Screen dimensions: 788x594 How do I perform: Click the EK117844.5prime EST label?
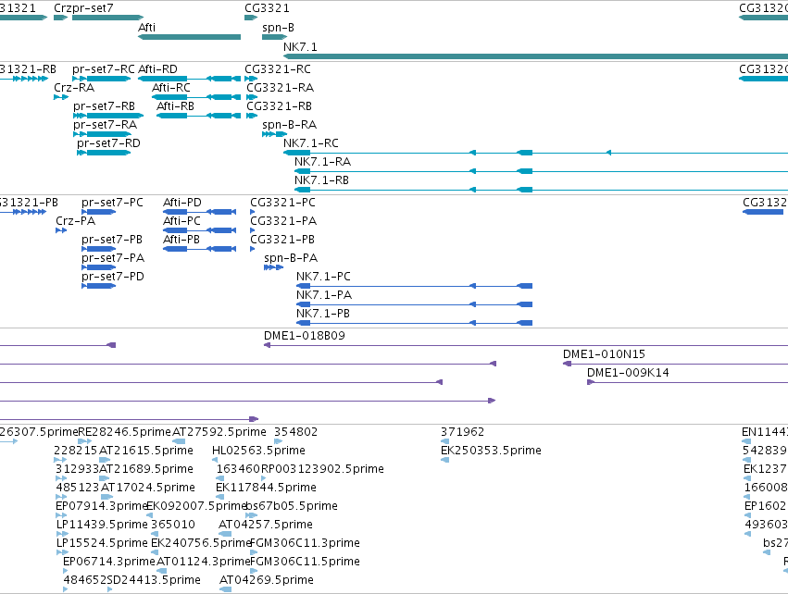pyautogui.click(x=267, y=488)
